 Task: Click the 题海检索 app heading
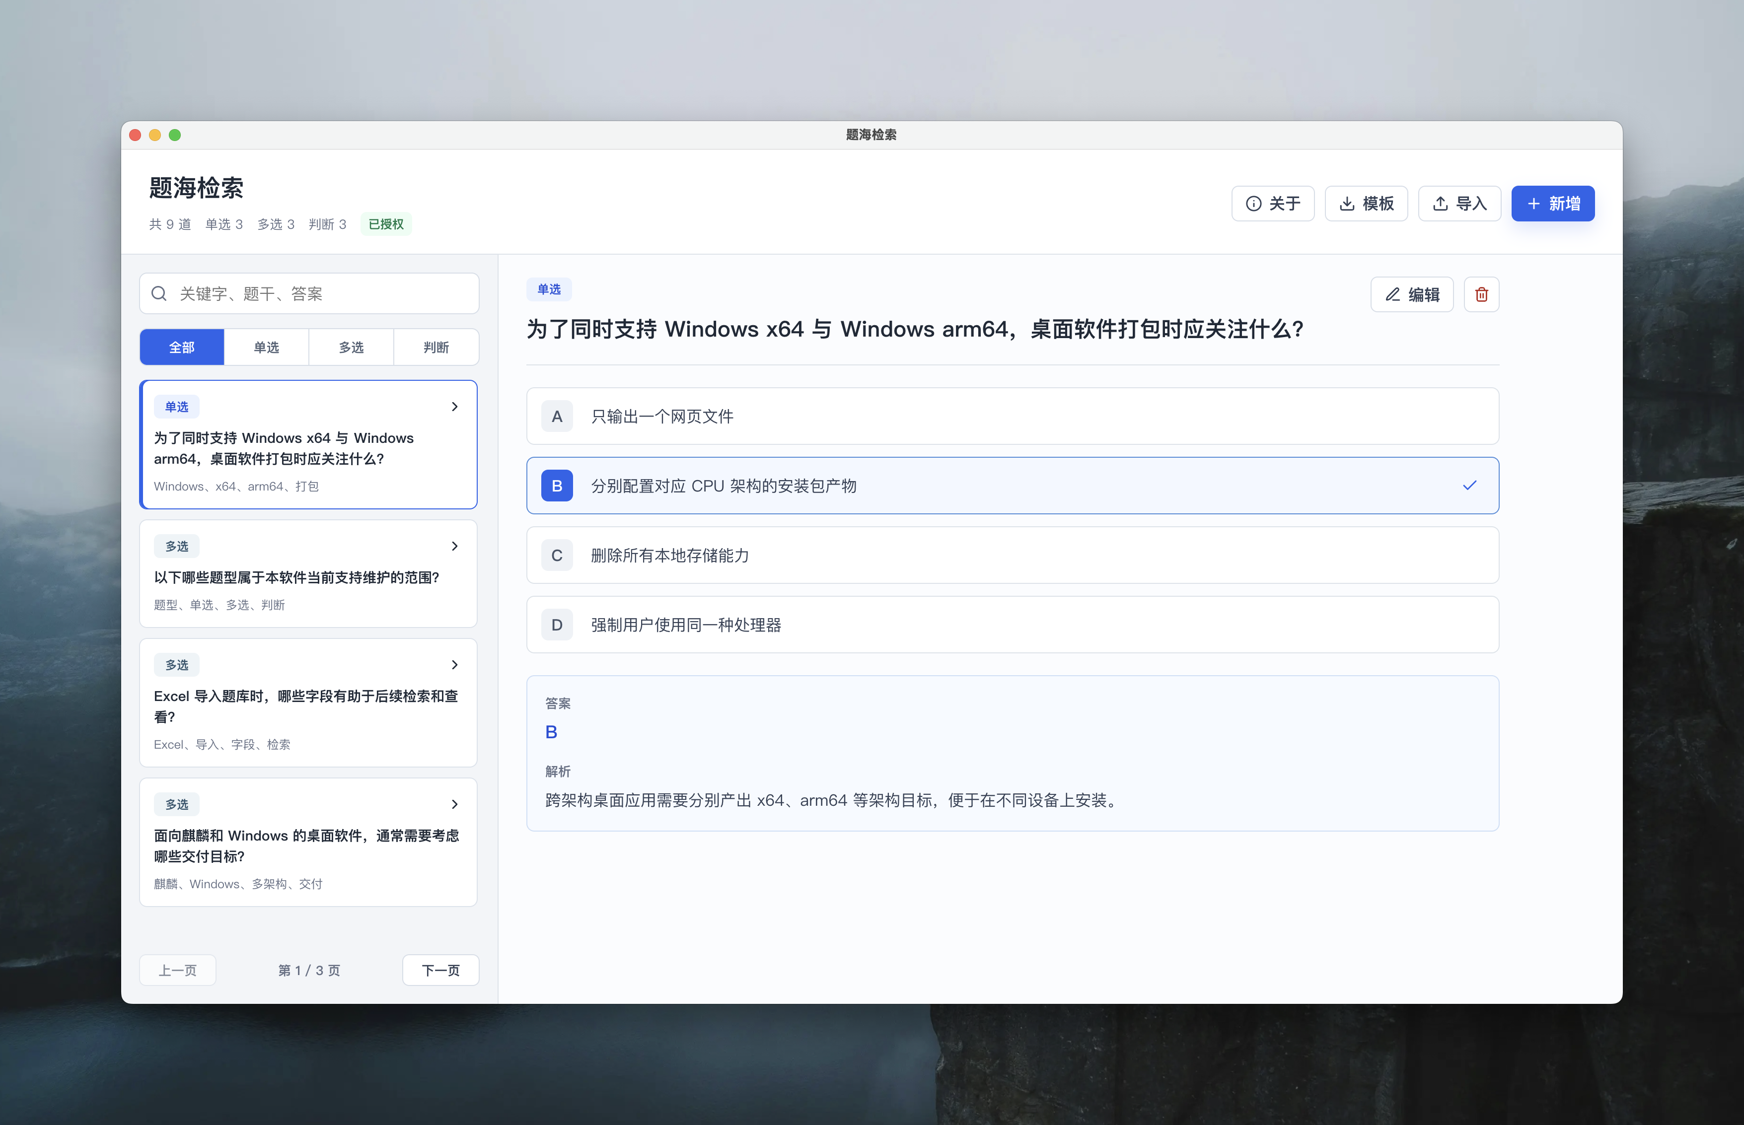(196, 188)
